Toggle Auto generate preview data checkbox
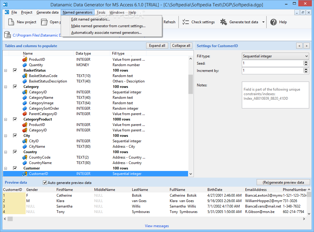Screen dimensions: 314x232 pyautogui.click(x=45, y=182)
